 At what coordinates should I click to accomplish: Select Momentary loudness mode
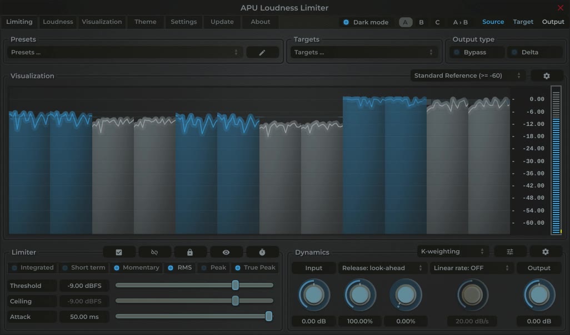tap(137, 268)
